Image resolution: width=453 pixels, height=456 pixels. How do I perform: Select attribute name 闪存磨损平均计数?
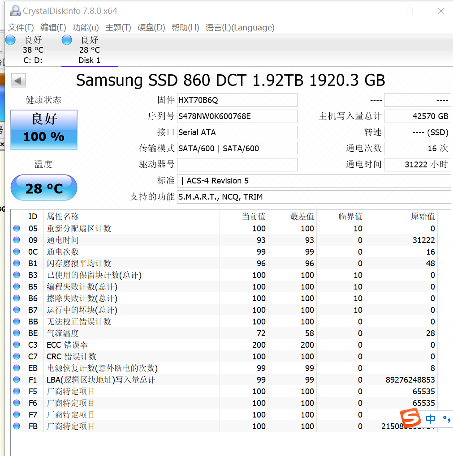(79, 264)
